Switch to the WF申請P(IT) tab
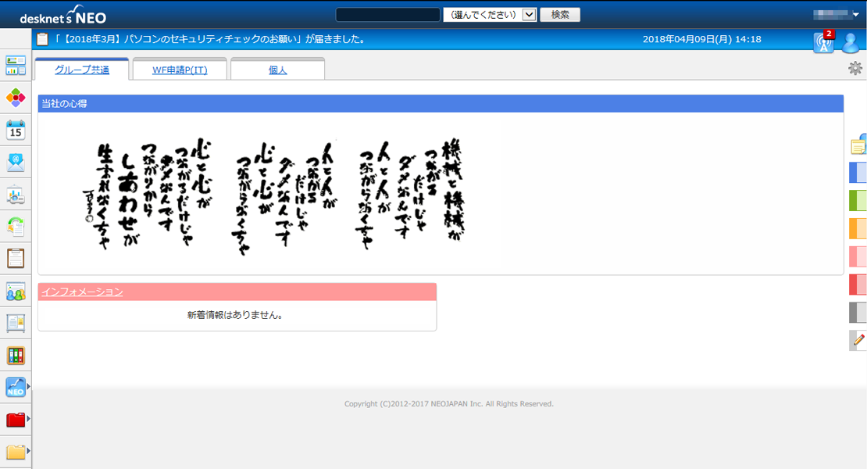The height and width of the screenshot is (469, 867). click(180, 70)
